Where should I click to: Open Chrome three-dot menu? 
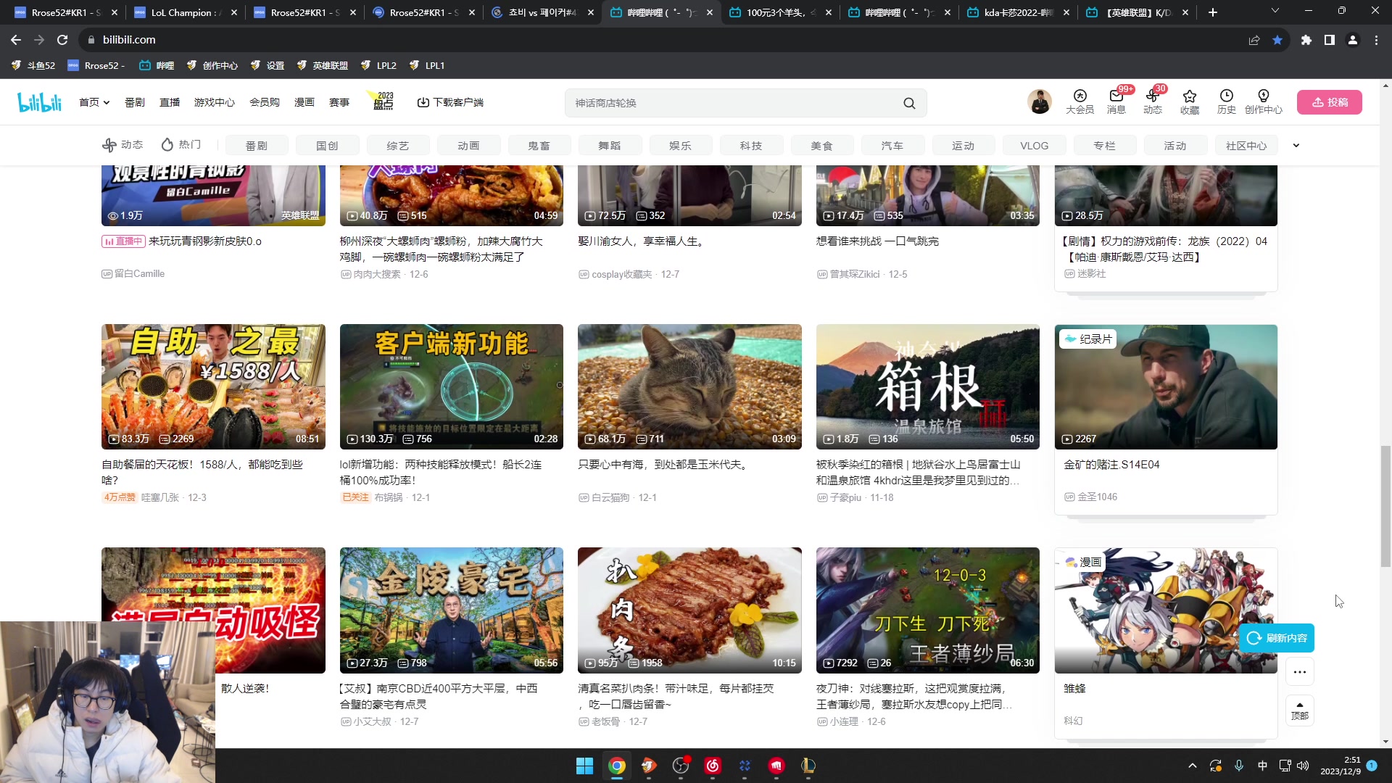tap(1376, 40)
